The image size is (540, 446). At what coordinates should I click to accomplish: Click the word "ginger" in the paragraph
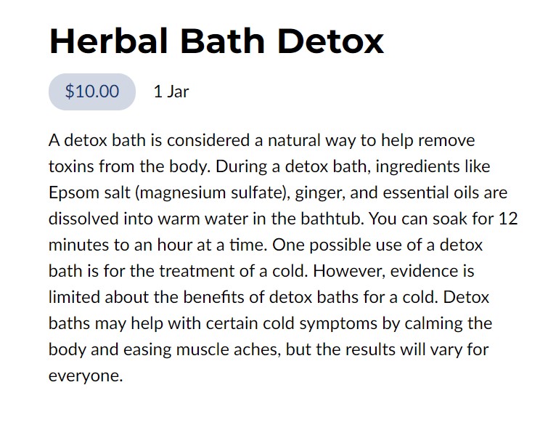(x=319, y=193)
